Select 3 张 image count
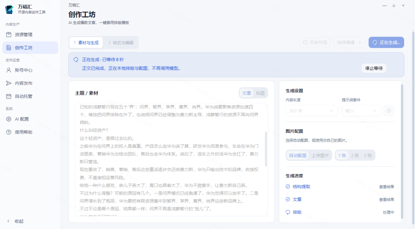 (368, 155)
